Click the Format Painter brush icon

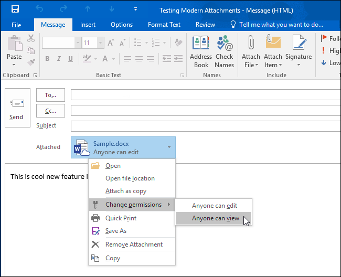point(31,62)
